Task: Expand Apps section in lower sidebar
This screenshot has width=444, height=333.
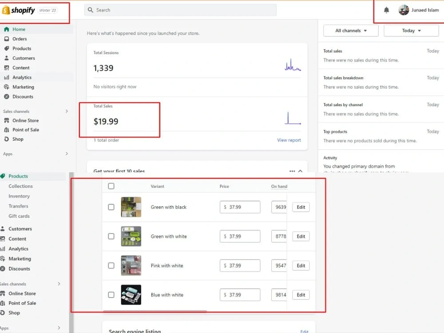Action: coord(59,328)
